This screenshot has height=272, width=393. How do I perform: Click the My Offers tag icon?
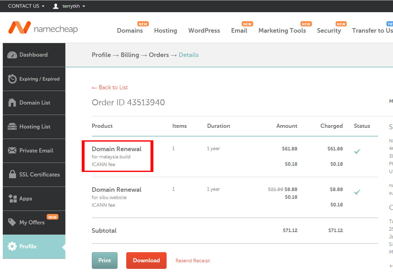[12, 222]
